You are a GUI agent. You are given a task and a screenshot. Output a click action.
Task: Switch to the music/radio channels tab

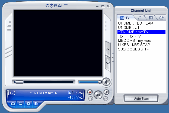140,18
